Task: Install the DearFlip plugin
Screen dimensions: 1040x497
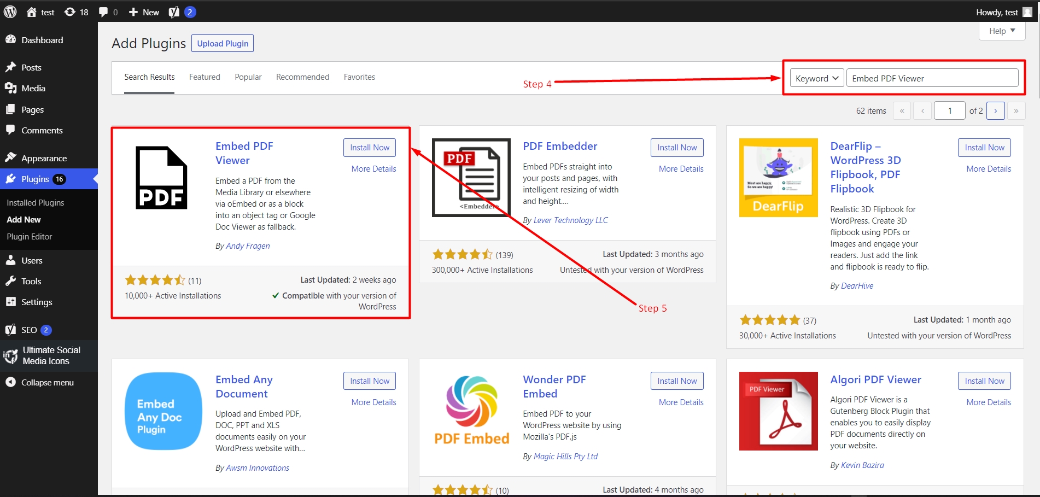Action: tap(984, 148)
